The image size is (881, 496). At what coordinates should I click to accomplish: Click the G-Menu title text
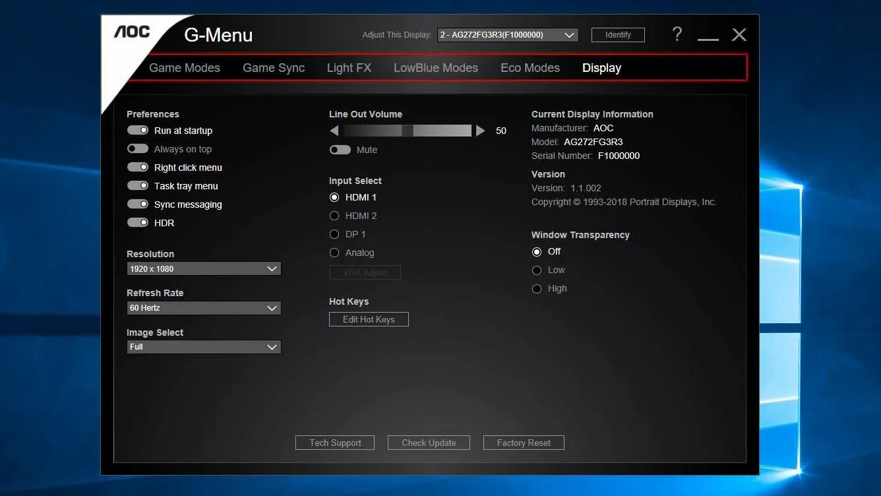pyautogui.click(x=218, y=35)
